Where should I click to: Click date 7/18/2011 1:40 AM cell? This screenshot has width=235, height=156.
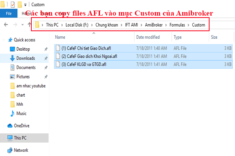point(151,48)
